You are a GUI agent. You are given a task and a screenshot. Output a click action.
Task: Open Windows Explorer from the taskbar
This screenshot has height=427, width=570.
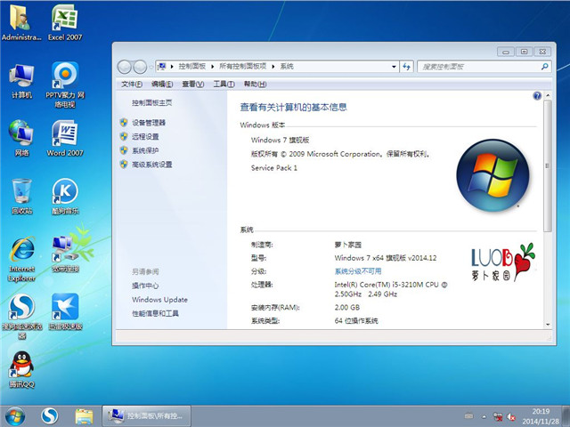pyautogui.click(x=84, y=416)
